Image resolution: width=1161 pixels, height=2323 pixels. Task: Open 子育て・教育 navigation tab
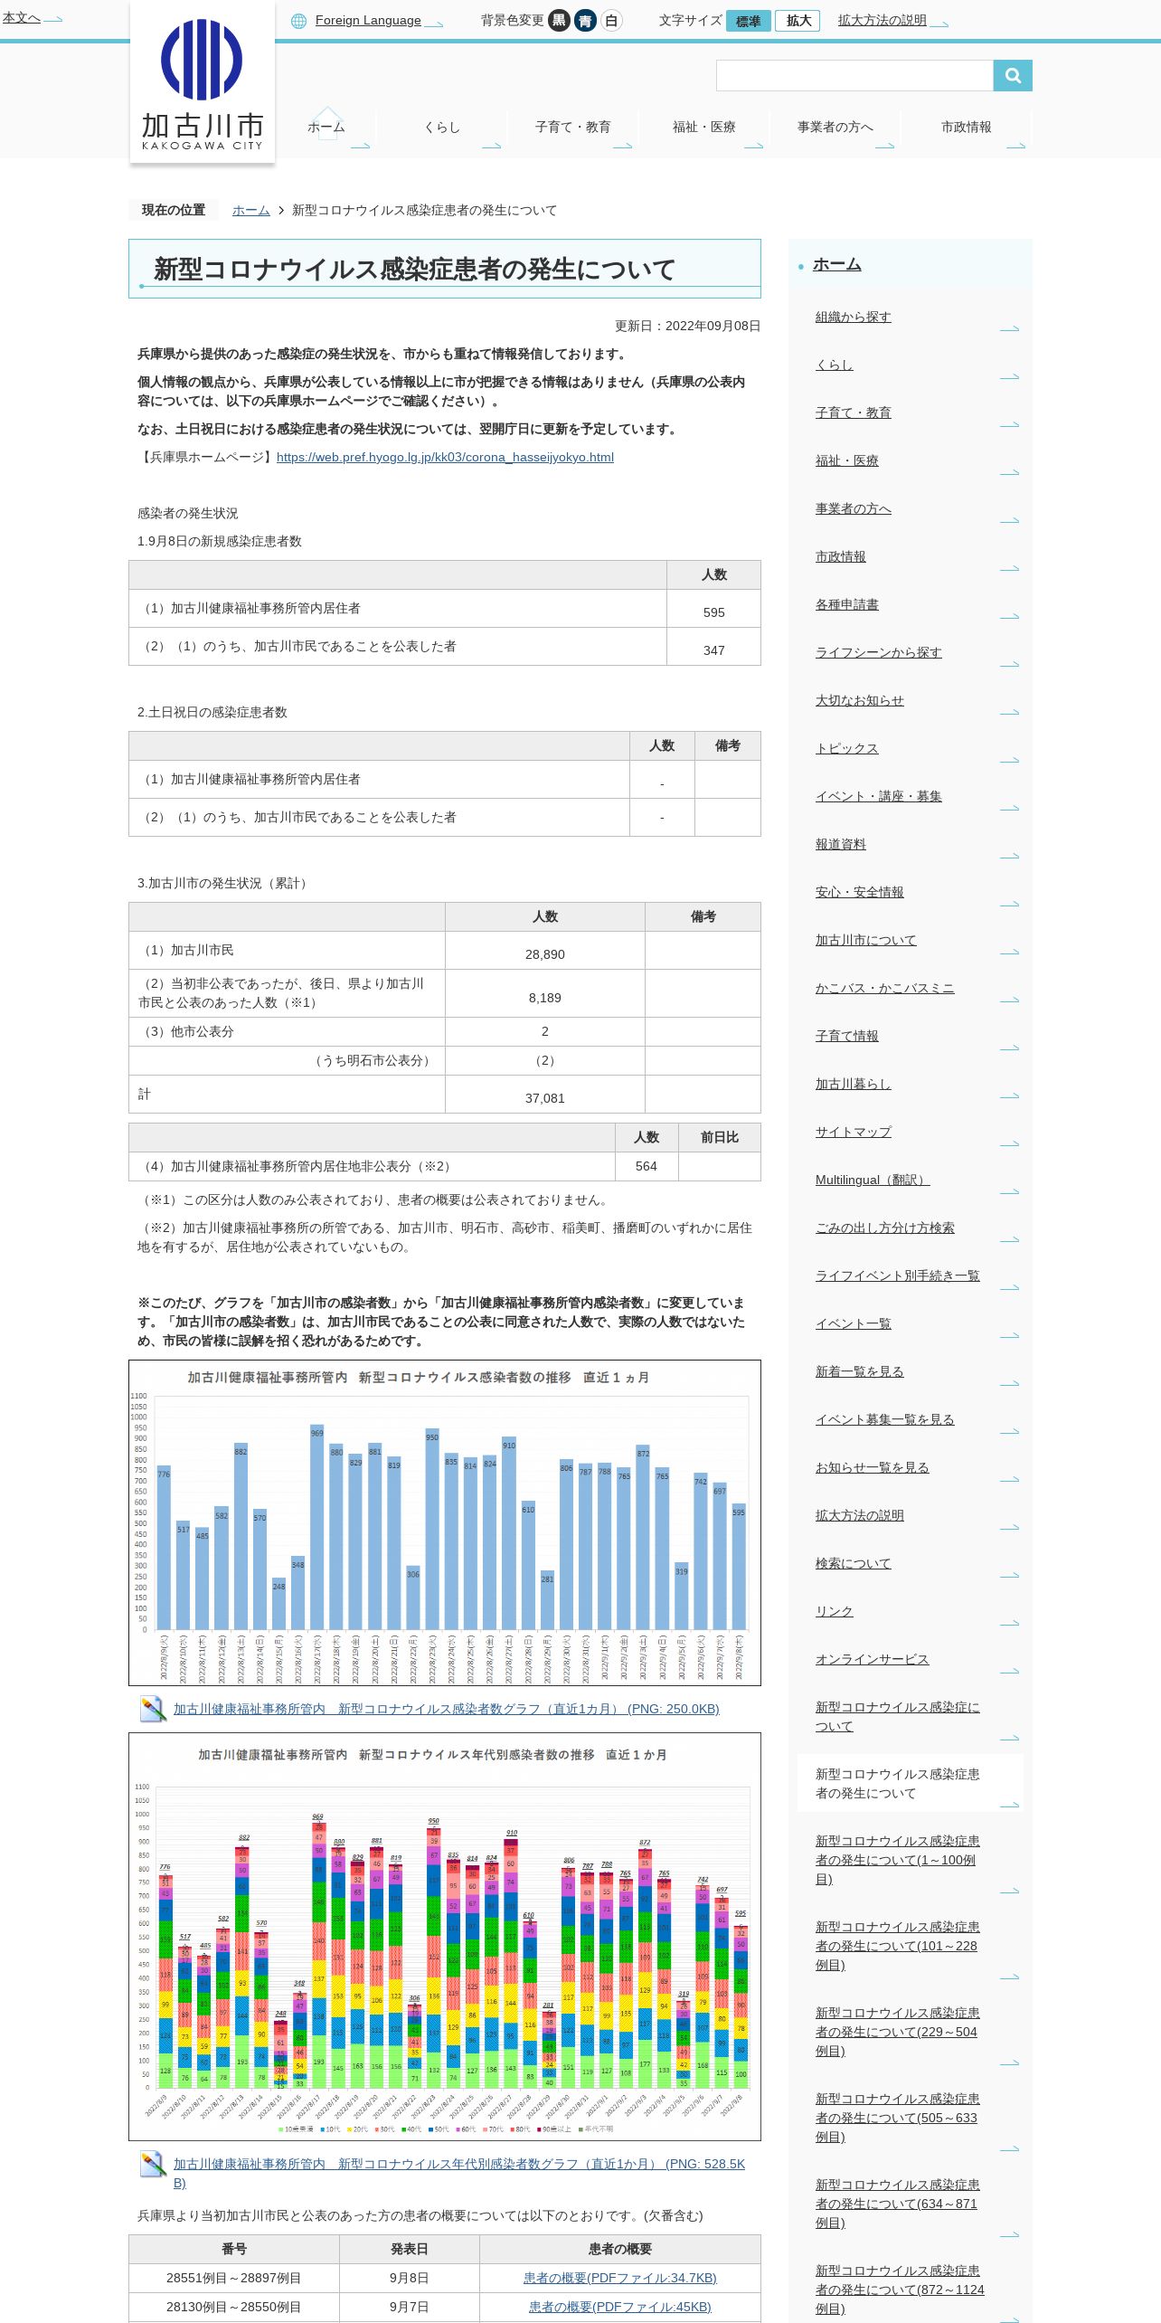[x=572, y=128]
